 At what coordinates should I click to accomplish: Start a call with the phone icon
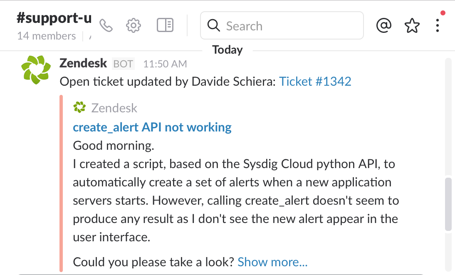pos(106,25)
